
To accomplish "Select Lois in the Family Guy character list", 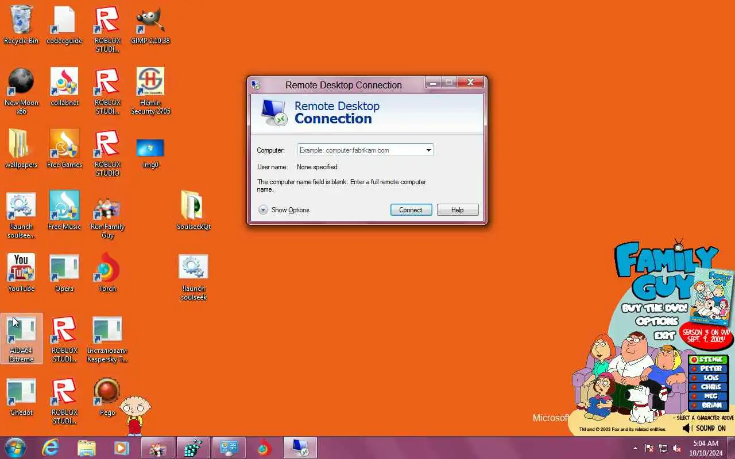I will point(708,378).
